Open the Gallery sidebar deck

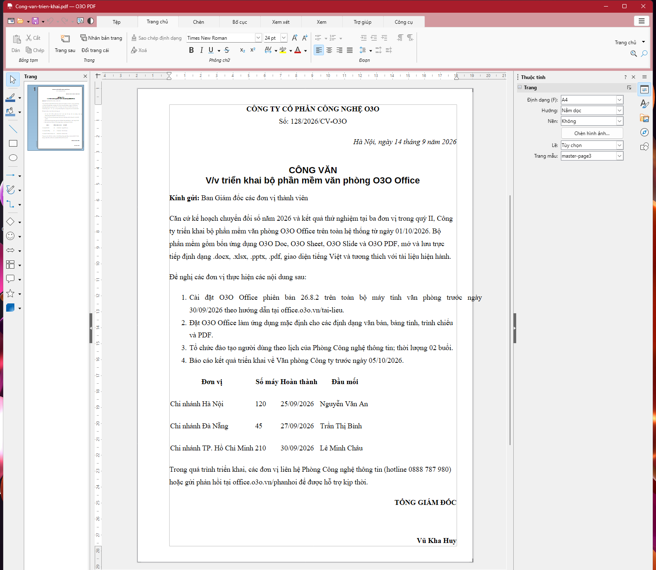pos(645,118)
